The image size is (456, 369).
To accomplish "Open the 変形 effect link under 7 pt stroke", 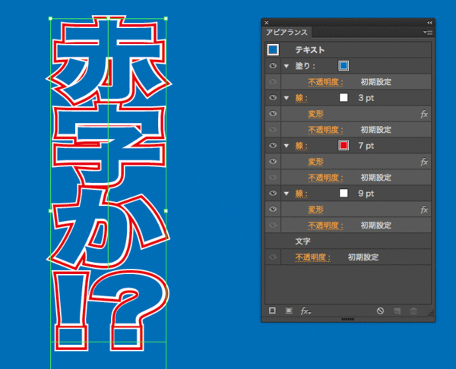I will 316,162.
